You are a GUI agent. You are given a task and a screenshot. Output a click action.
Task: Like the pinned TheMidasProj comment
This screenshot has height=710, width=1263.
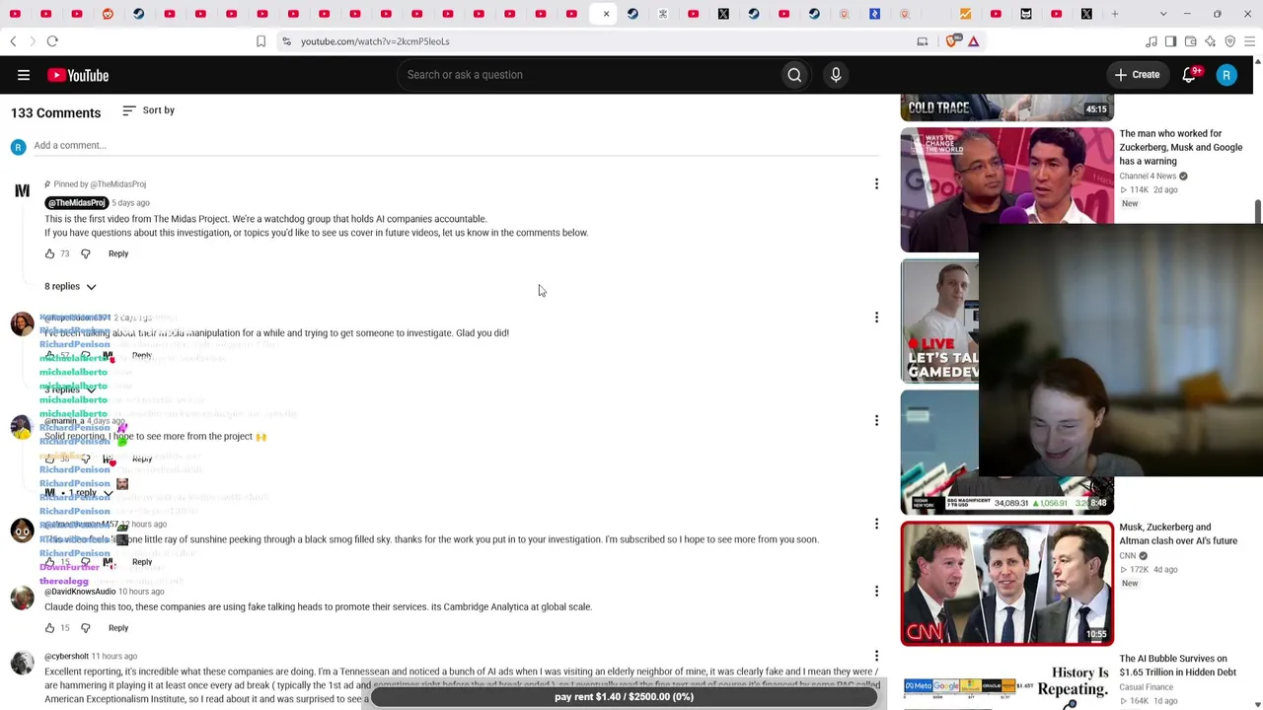(49, 253)
